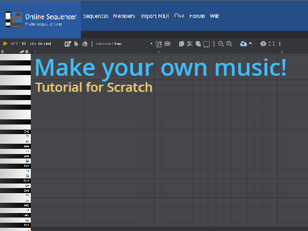Click the wrench icon above piano keys
308x231 pixels.
coord(22,51)
